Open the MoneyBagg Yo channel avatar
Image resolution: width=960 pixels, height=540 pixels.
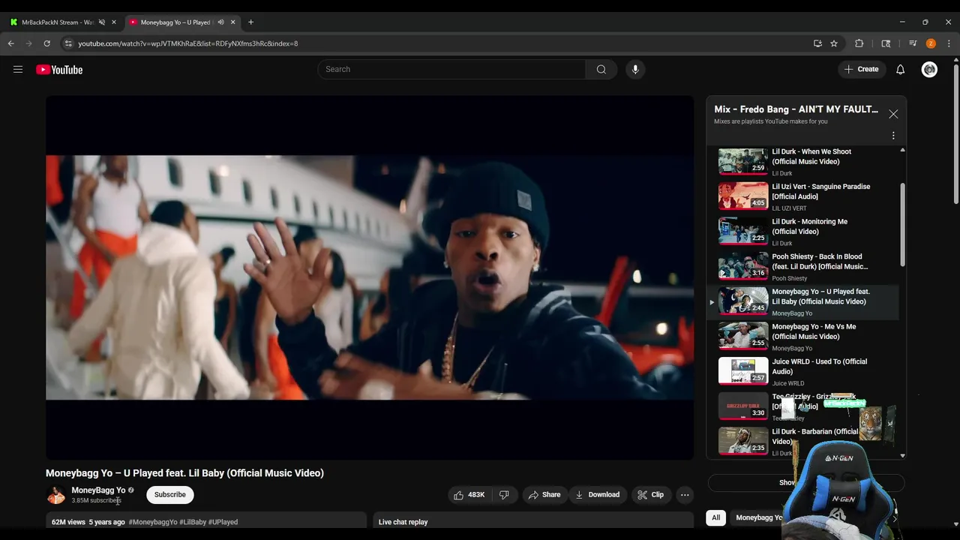point(56,495)
